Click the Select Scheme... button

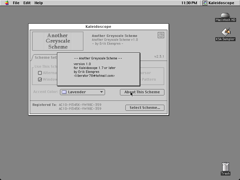[x=145, y=108]
